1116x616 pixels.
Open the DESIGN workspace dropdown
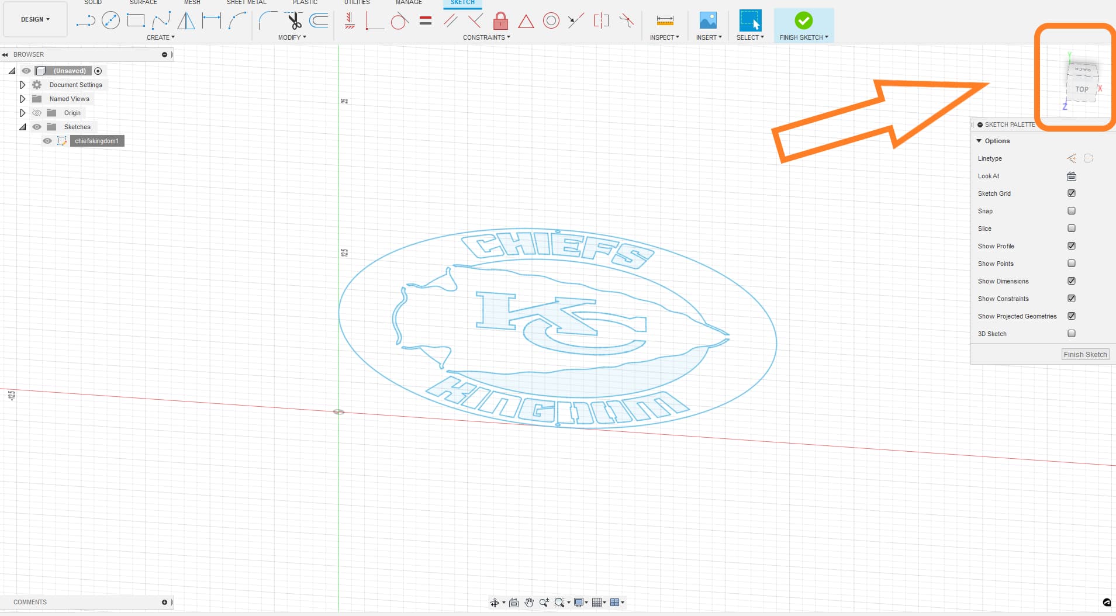tap(35, 19)
